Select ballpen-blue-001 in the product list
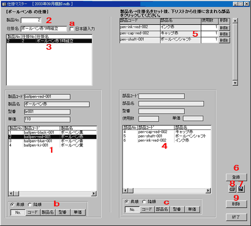 pyautogui.click(x=52, y=141)
